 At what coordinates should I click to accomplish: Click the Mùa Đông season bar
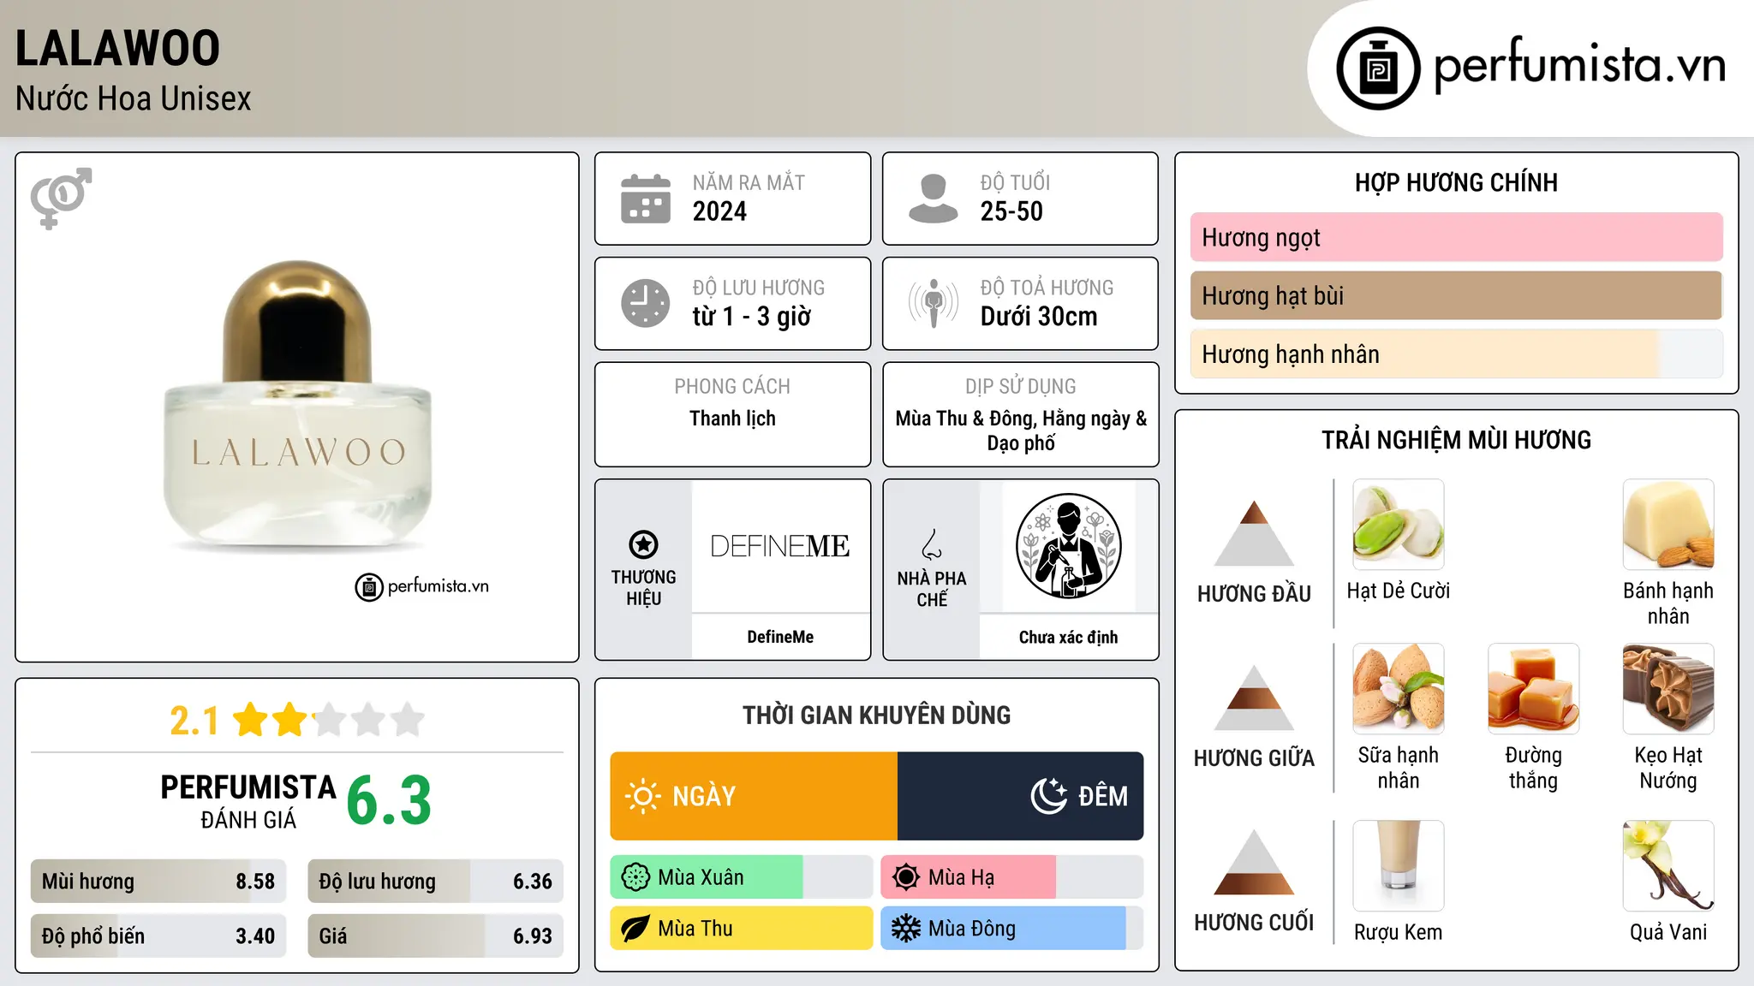click(x=1011, y=929)
